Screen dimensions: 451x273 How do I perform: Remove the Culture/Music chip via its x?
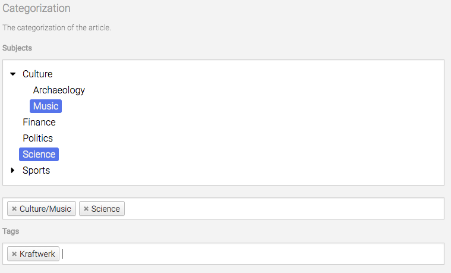pos(14,209)
